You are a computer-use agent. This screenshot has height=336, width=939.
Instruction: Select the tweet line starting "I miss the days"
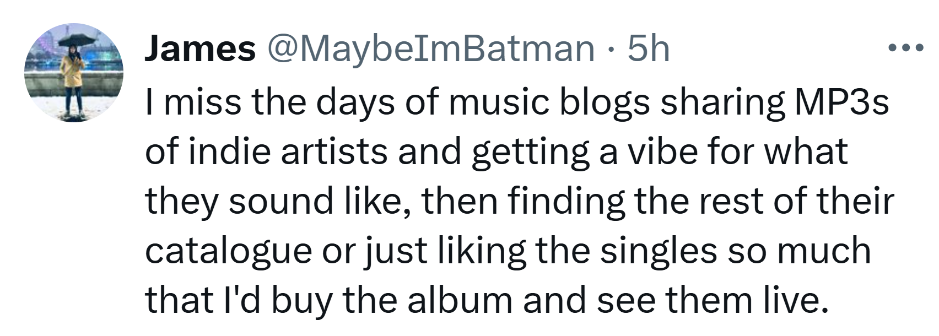[517, 102]
